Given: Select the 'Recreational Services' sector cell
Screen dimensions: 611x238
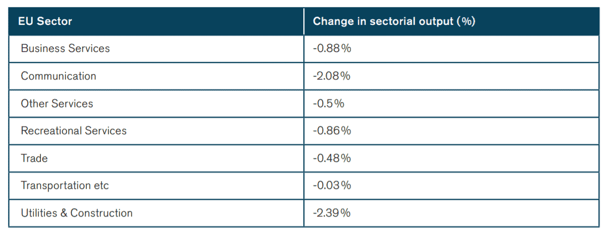Looking at the screenshot, I should point(73,131).
